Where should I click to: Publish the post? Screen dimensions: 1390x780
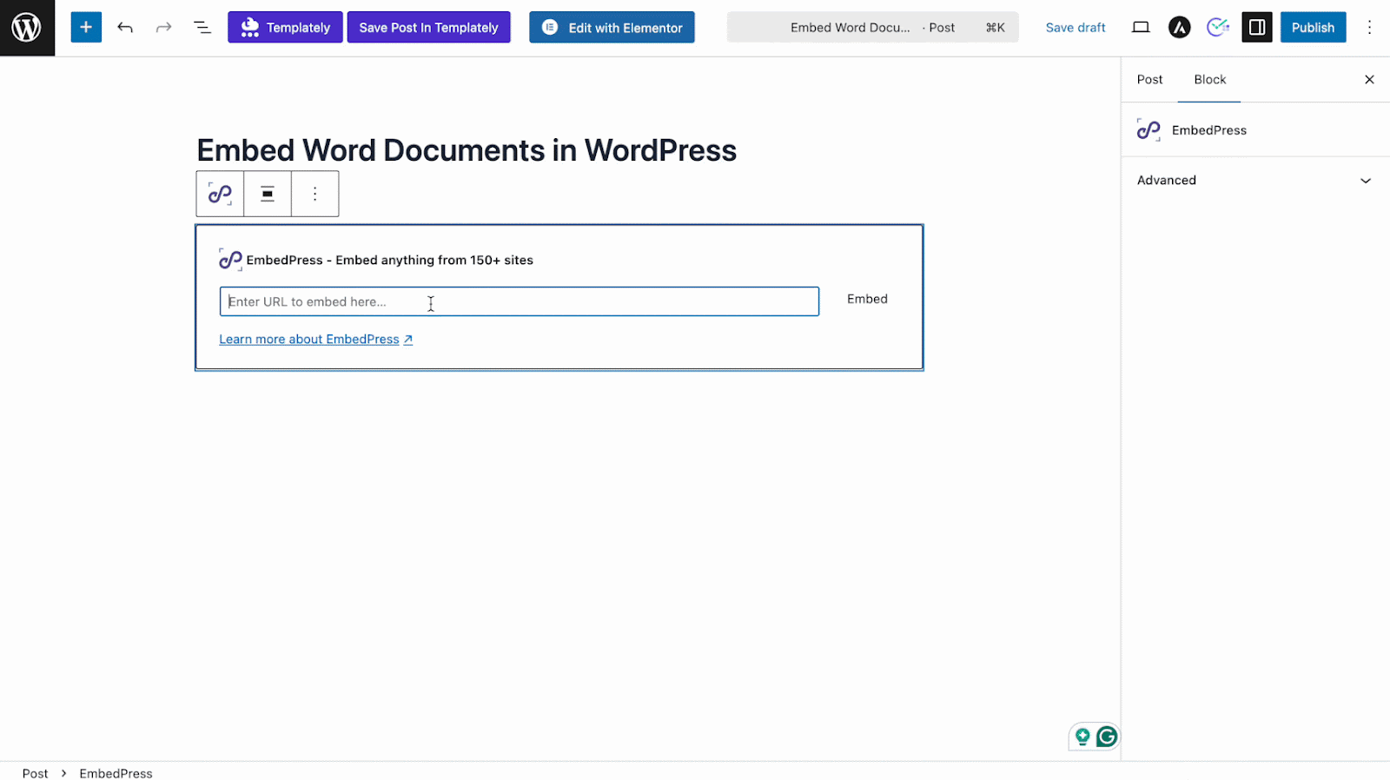(x=1313, y=28)
